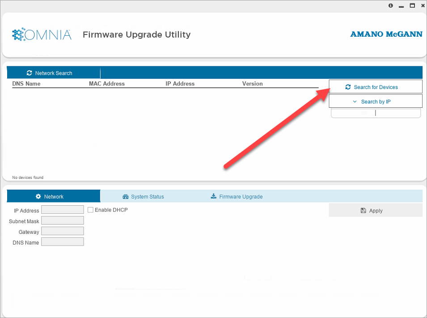The height and width of the screenshot is (318, 427).
Task: Click Search for Devices button
Action: (x=376, y=87)
